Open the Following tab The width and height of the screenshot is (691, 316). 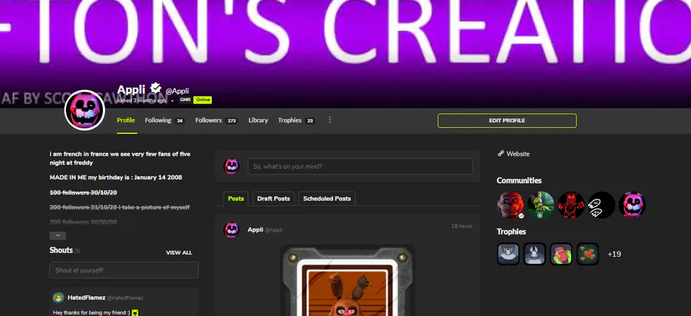164,120
